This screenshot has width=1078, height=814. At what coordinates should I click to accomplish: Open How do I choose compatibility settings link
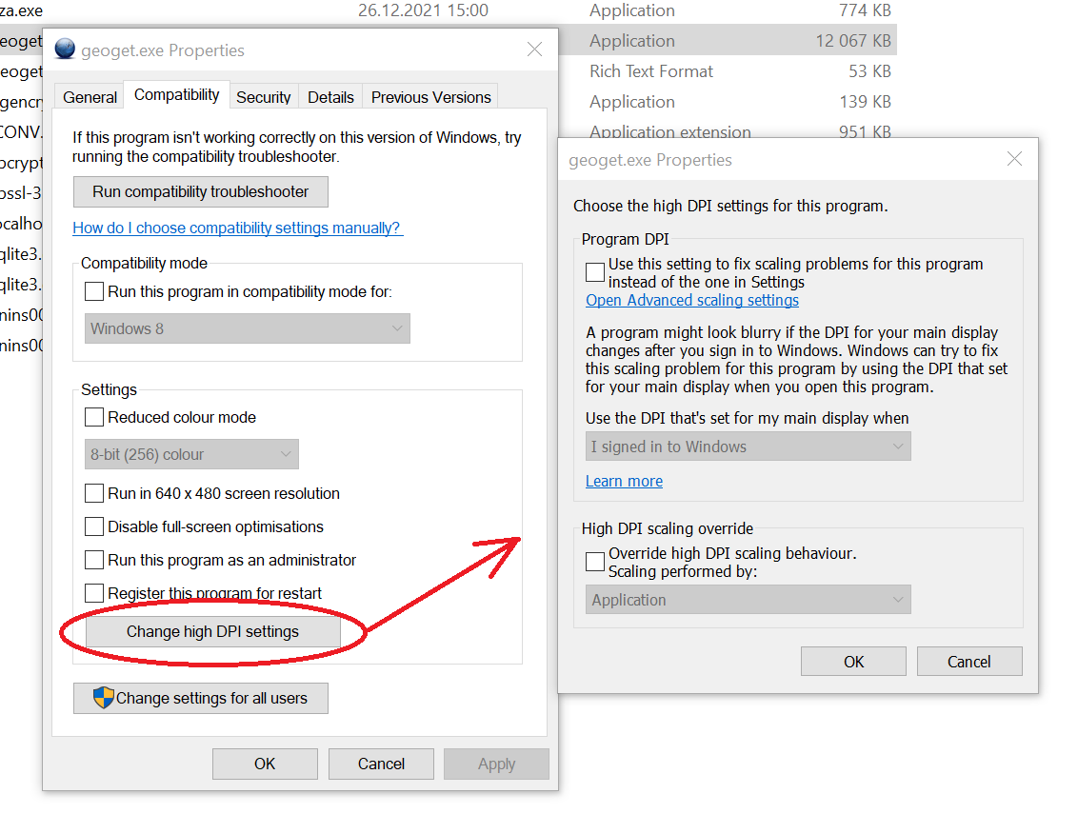237,228
